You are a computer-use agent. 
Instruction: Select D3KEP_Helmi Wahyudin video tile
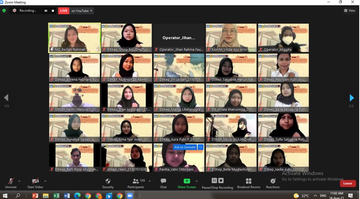74,98
